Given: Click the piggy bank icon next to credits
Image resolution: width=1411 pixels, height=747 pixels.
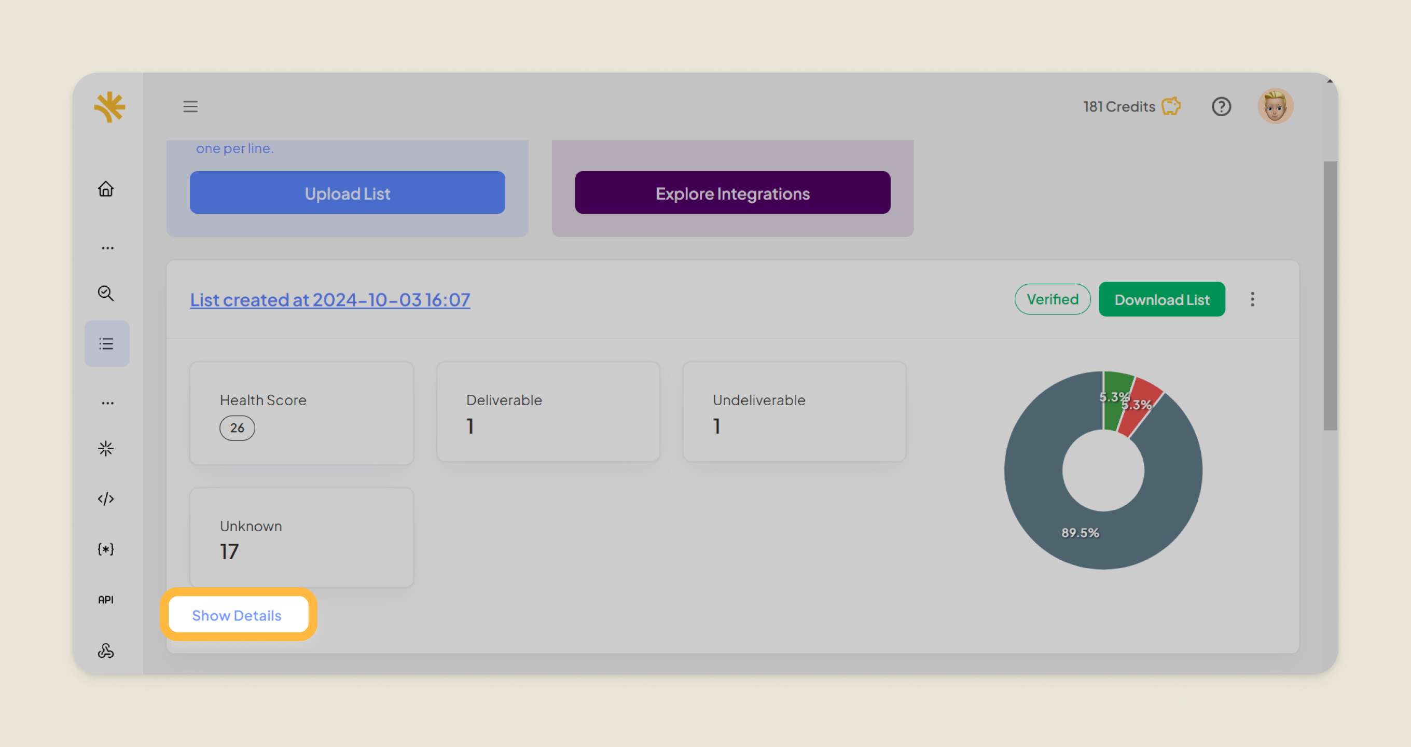Looking at the screenshot, I should 1171,106.
